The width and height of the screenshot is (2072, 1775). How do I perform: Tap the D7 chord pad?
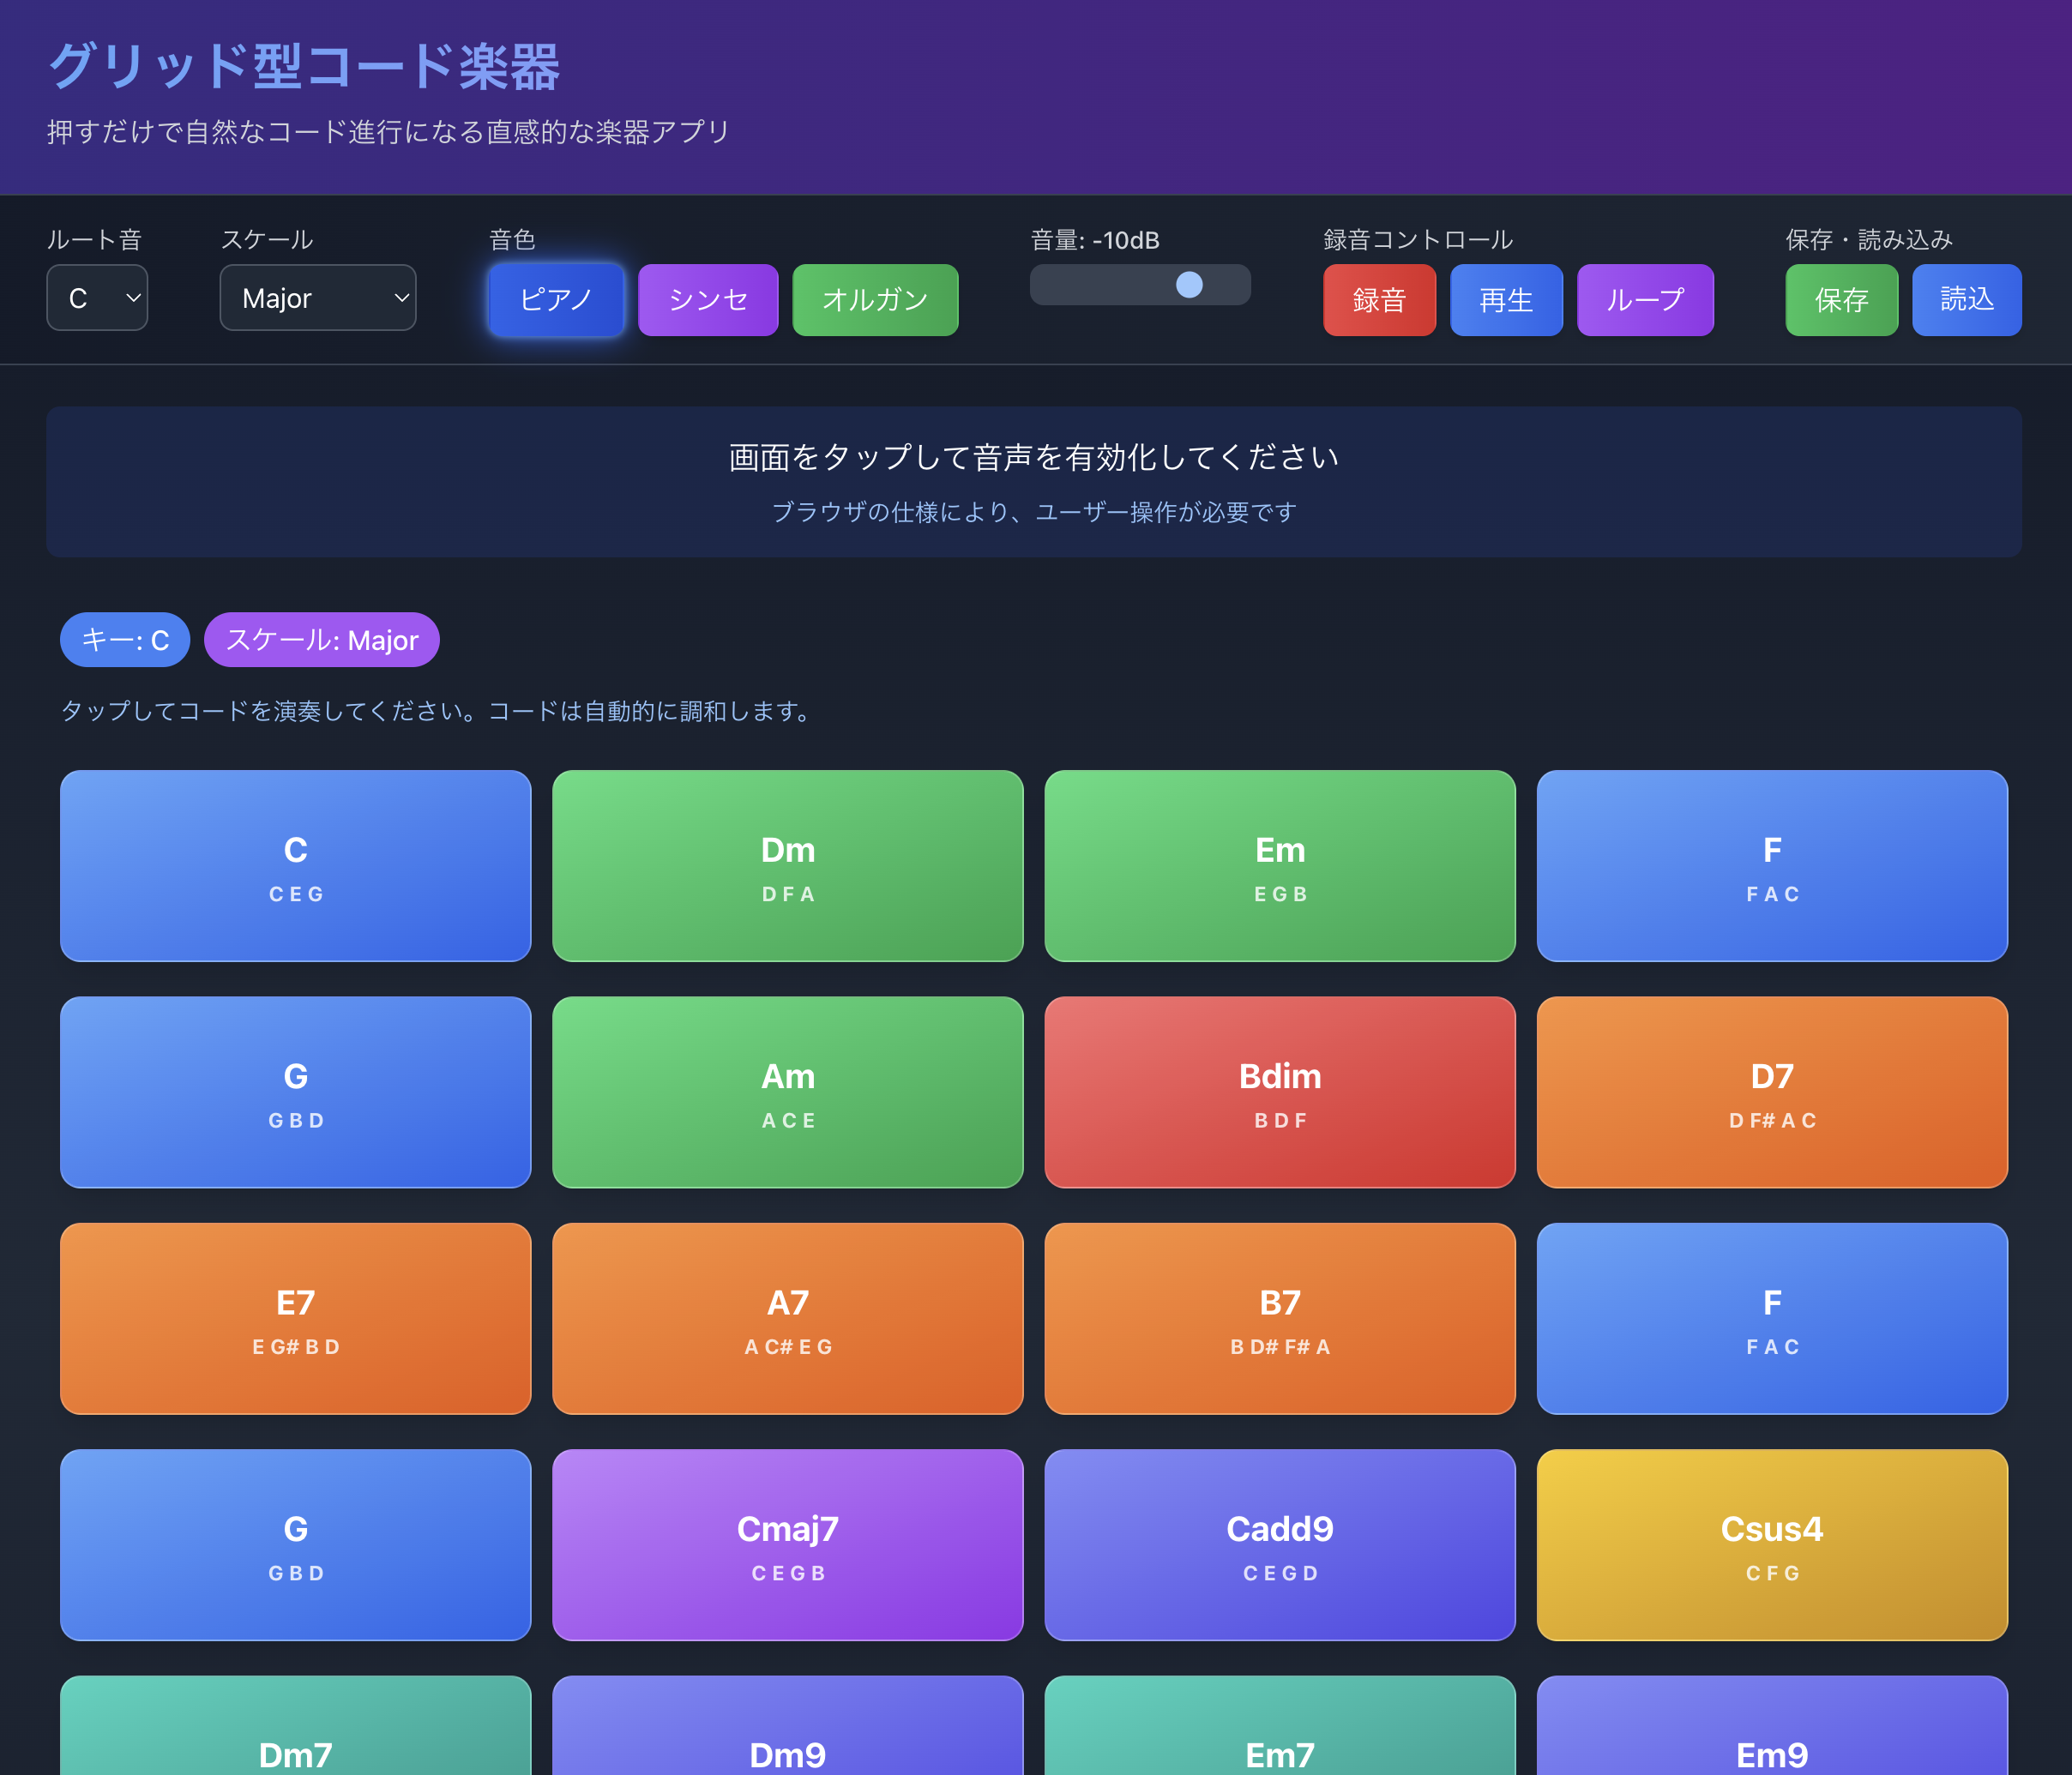1771,1091
